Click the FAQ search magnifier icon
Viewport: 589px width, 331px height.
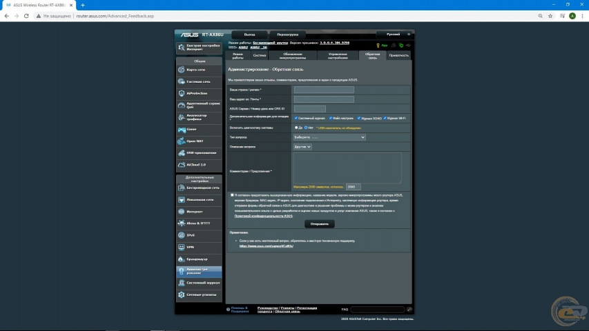point(409,310)
